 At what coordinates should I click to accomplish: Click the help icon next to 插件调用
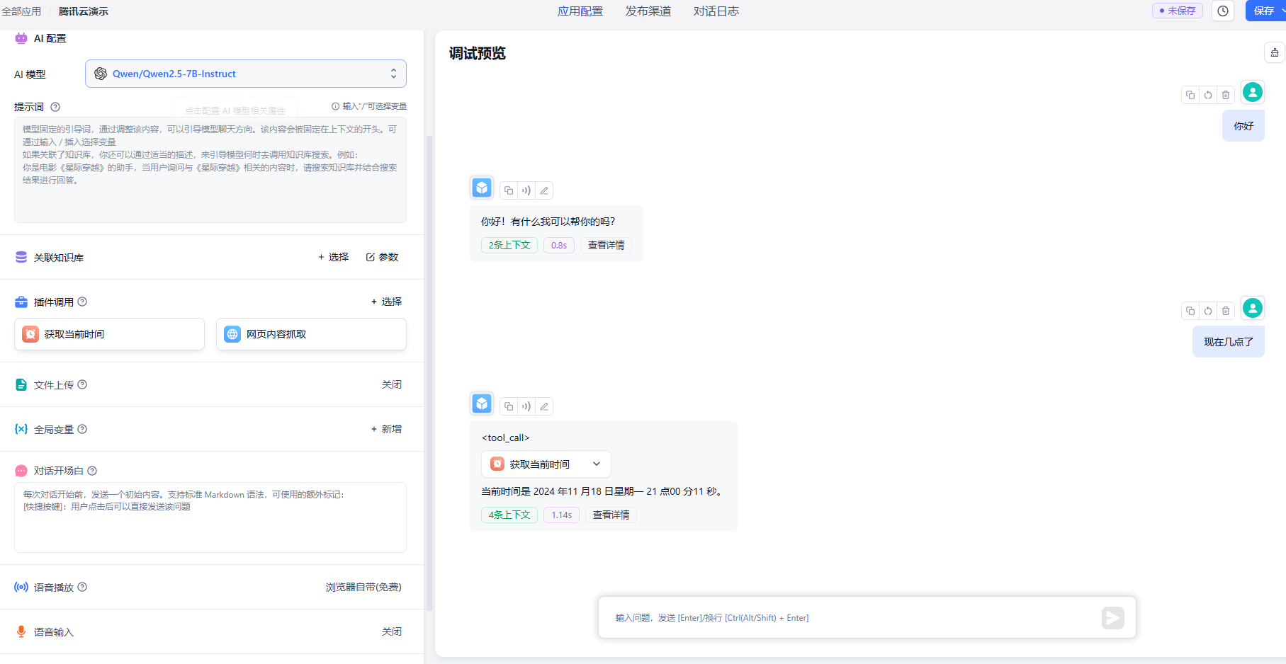(82, 302)
